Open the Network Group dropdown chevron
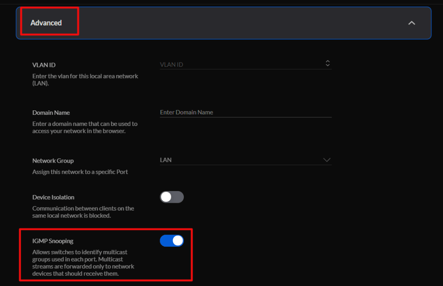The width and height of the screenshot is (443, 286). pos(327,160)
